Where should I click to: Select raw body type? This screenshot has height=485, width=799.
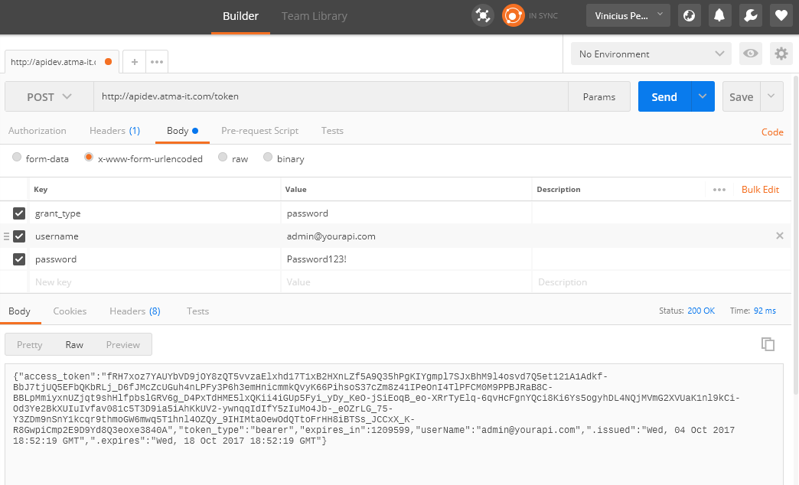(223, 157)
